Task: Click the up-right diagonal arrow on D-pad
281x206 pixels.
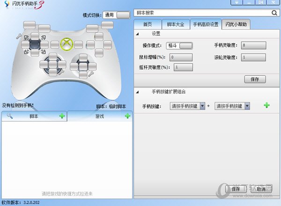Action: (44, 37)
